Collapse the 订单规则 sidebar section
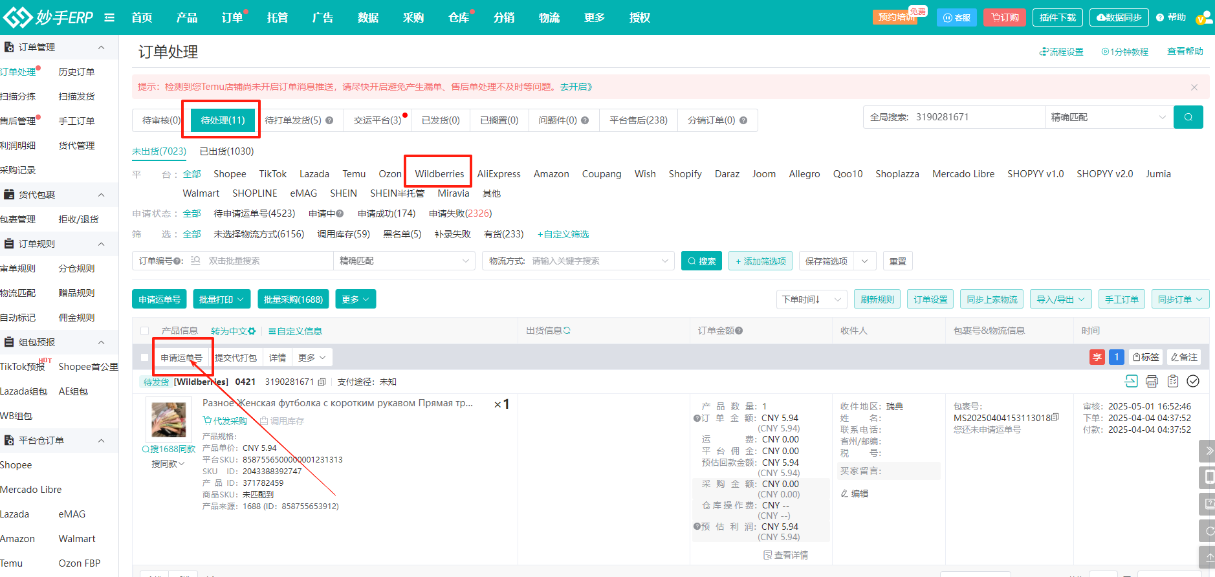 (102, 244)
